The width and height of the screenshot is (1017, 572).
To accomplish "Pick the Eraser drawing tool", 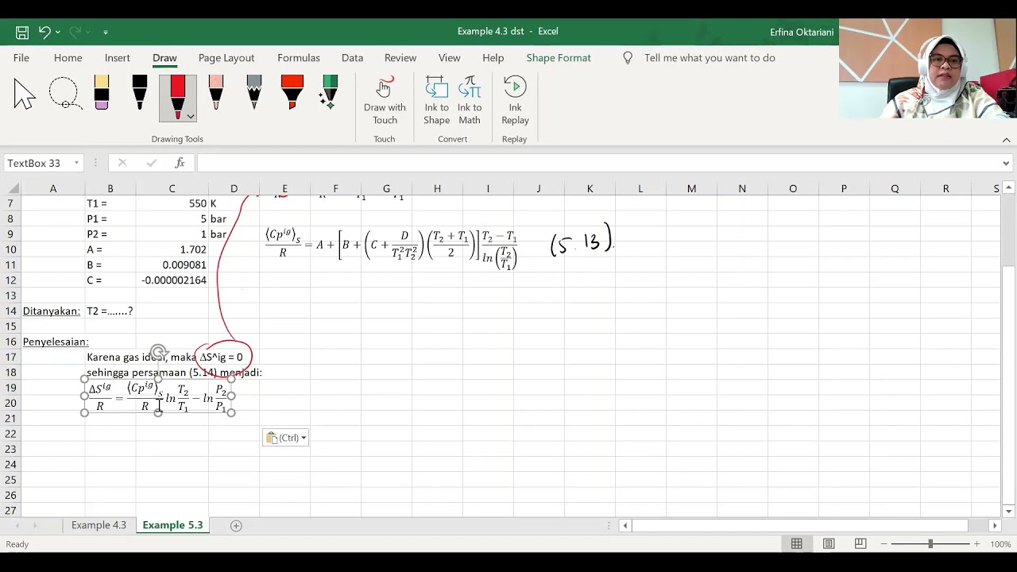I will 102,93.
